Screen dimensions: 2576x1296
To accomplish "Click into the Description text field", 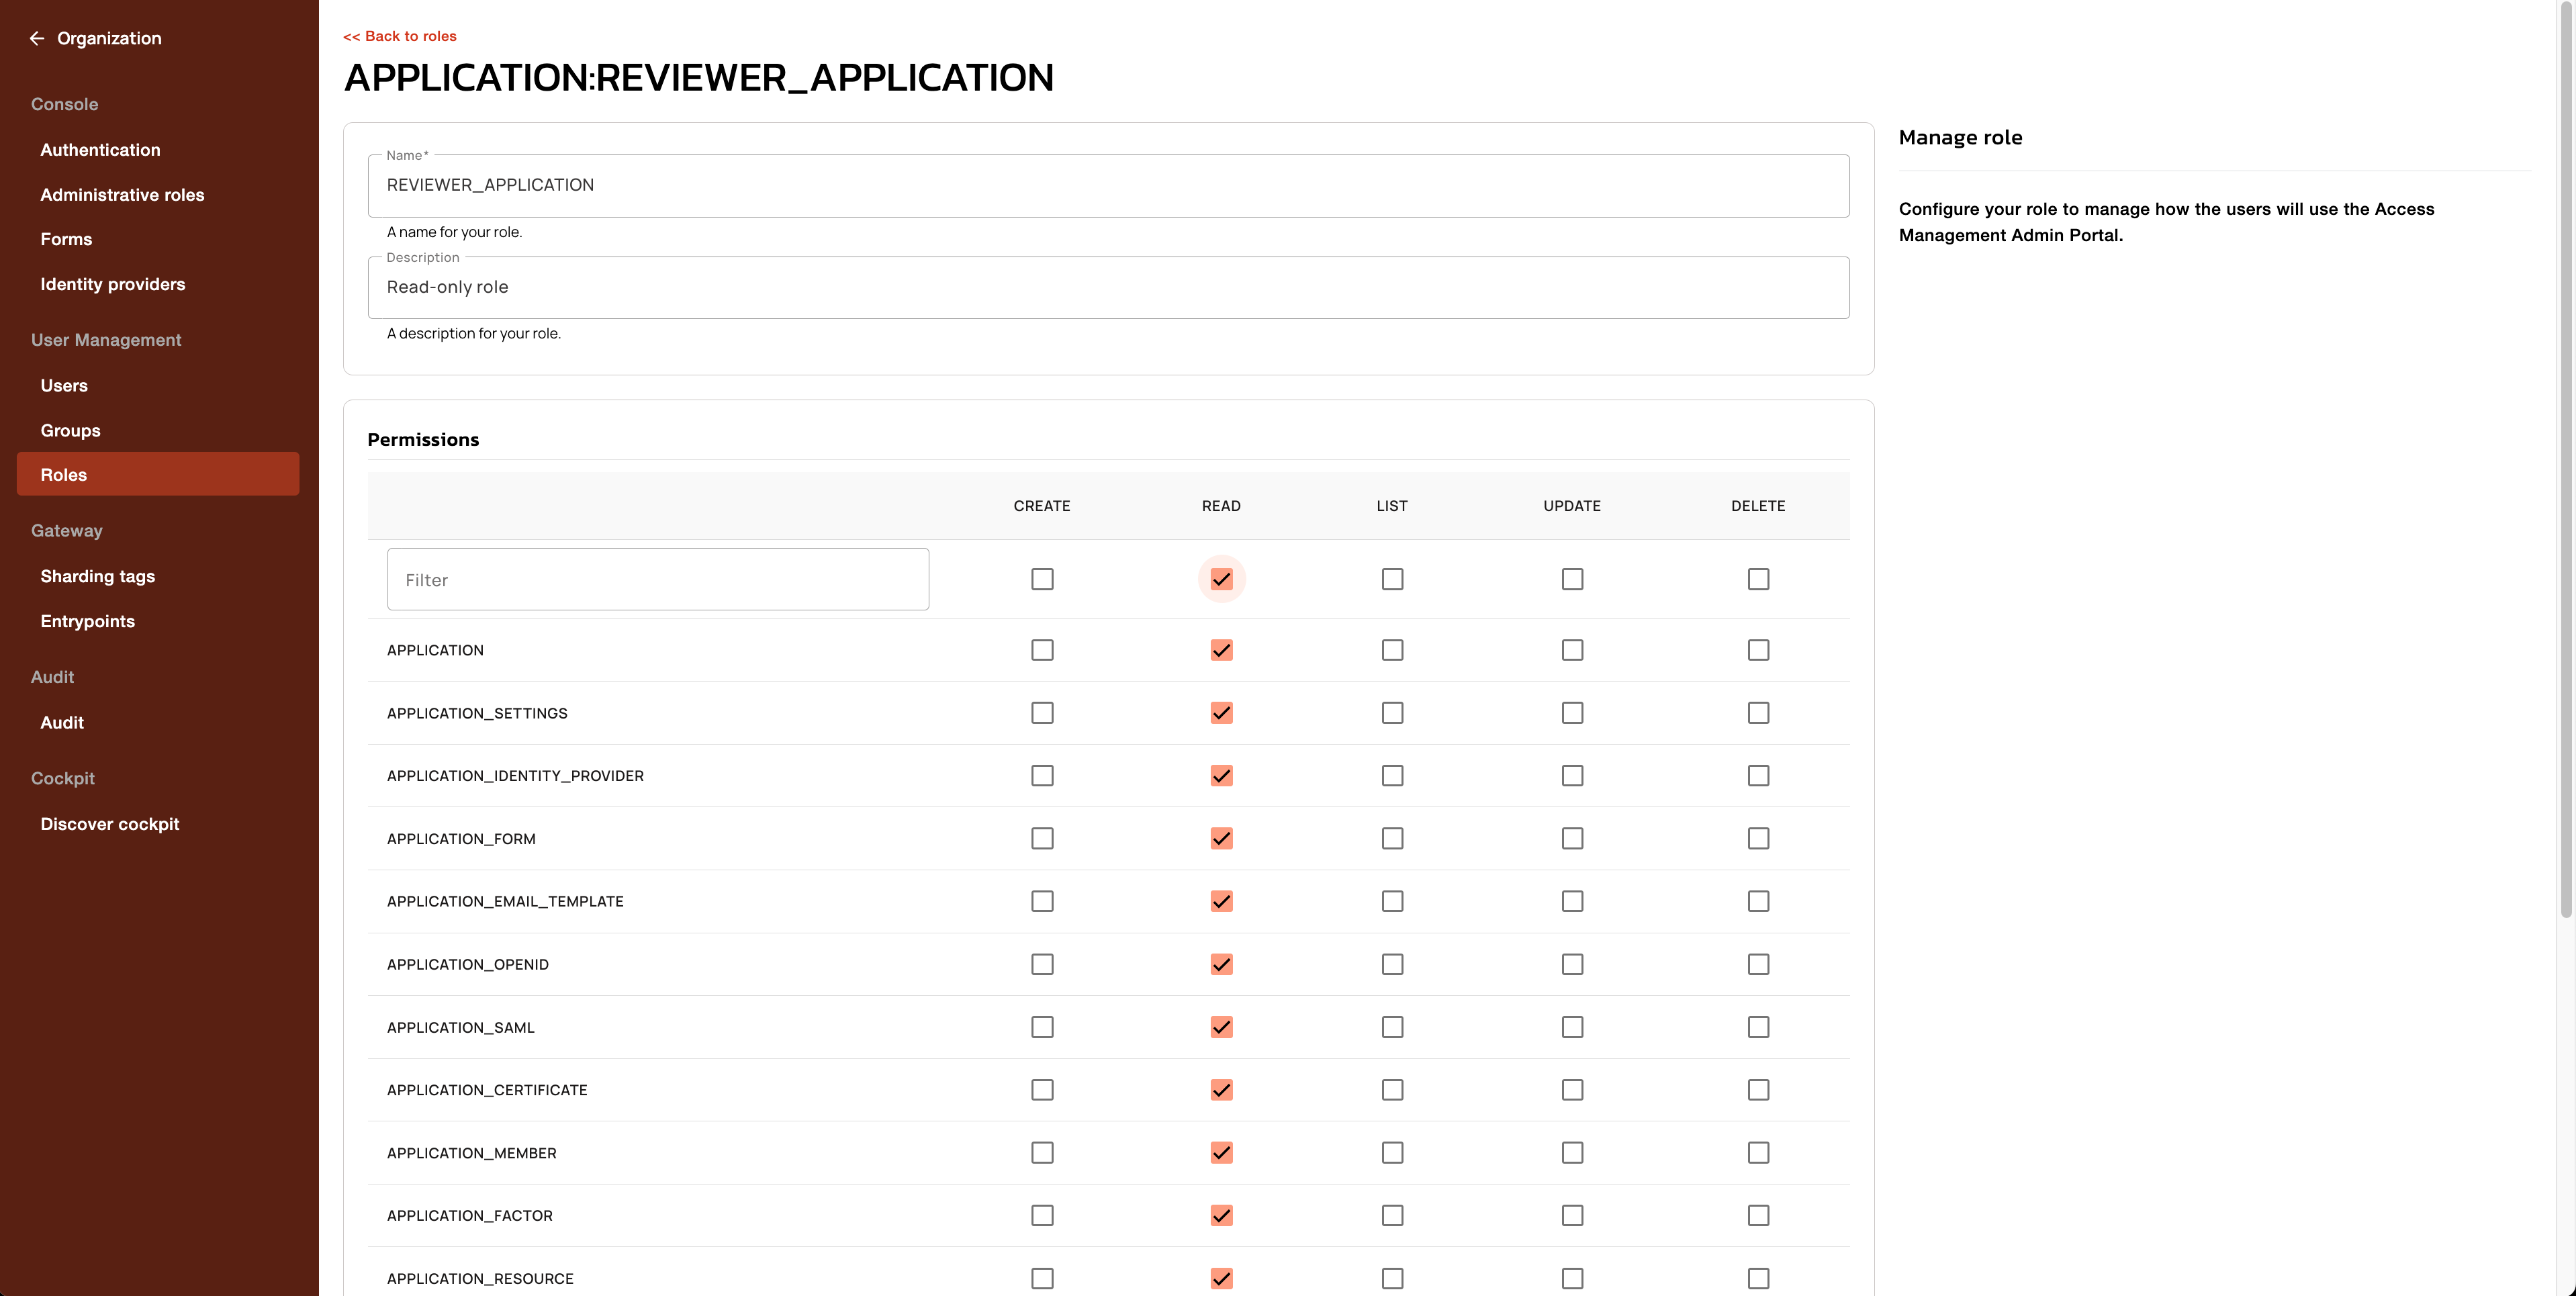I will click(1108, 287).
